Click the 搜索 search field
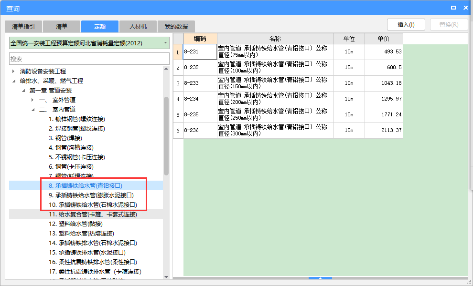This screenshot has width=473, height=286. pos(89,59)
